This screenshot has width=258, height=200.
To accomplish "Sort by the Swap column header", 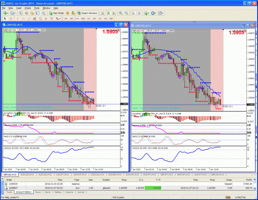I will pyautogui.click(x=224, y=180).
